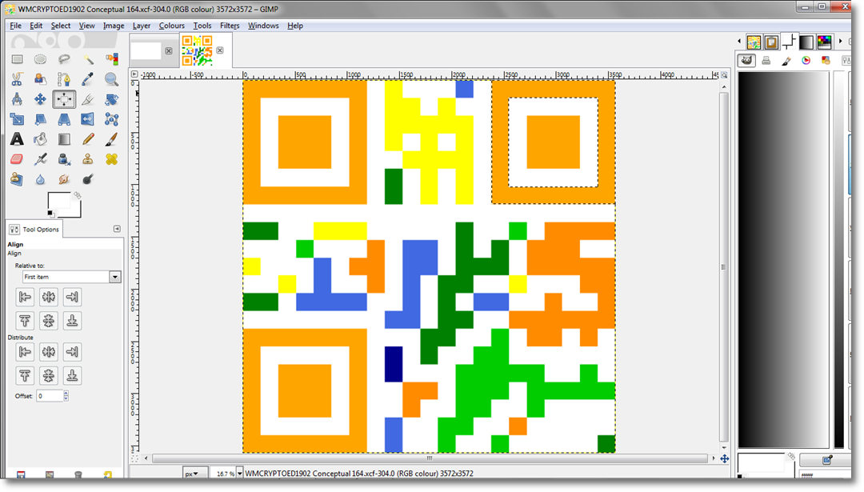Select the Airbrush tool
Image resolution: width=864 pixels, height=492 pixels.
40,159
